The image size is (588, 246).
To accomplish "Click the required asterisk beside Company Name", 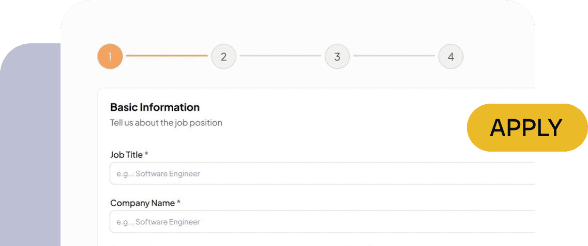I will 179,202.
